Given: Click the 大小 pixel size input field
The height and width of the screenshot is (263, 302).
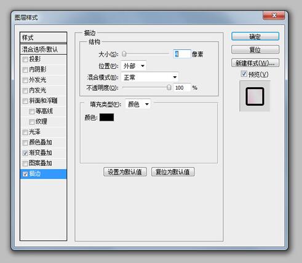Looking at the screenshot, I should [182, 54].
